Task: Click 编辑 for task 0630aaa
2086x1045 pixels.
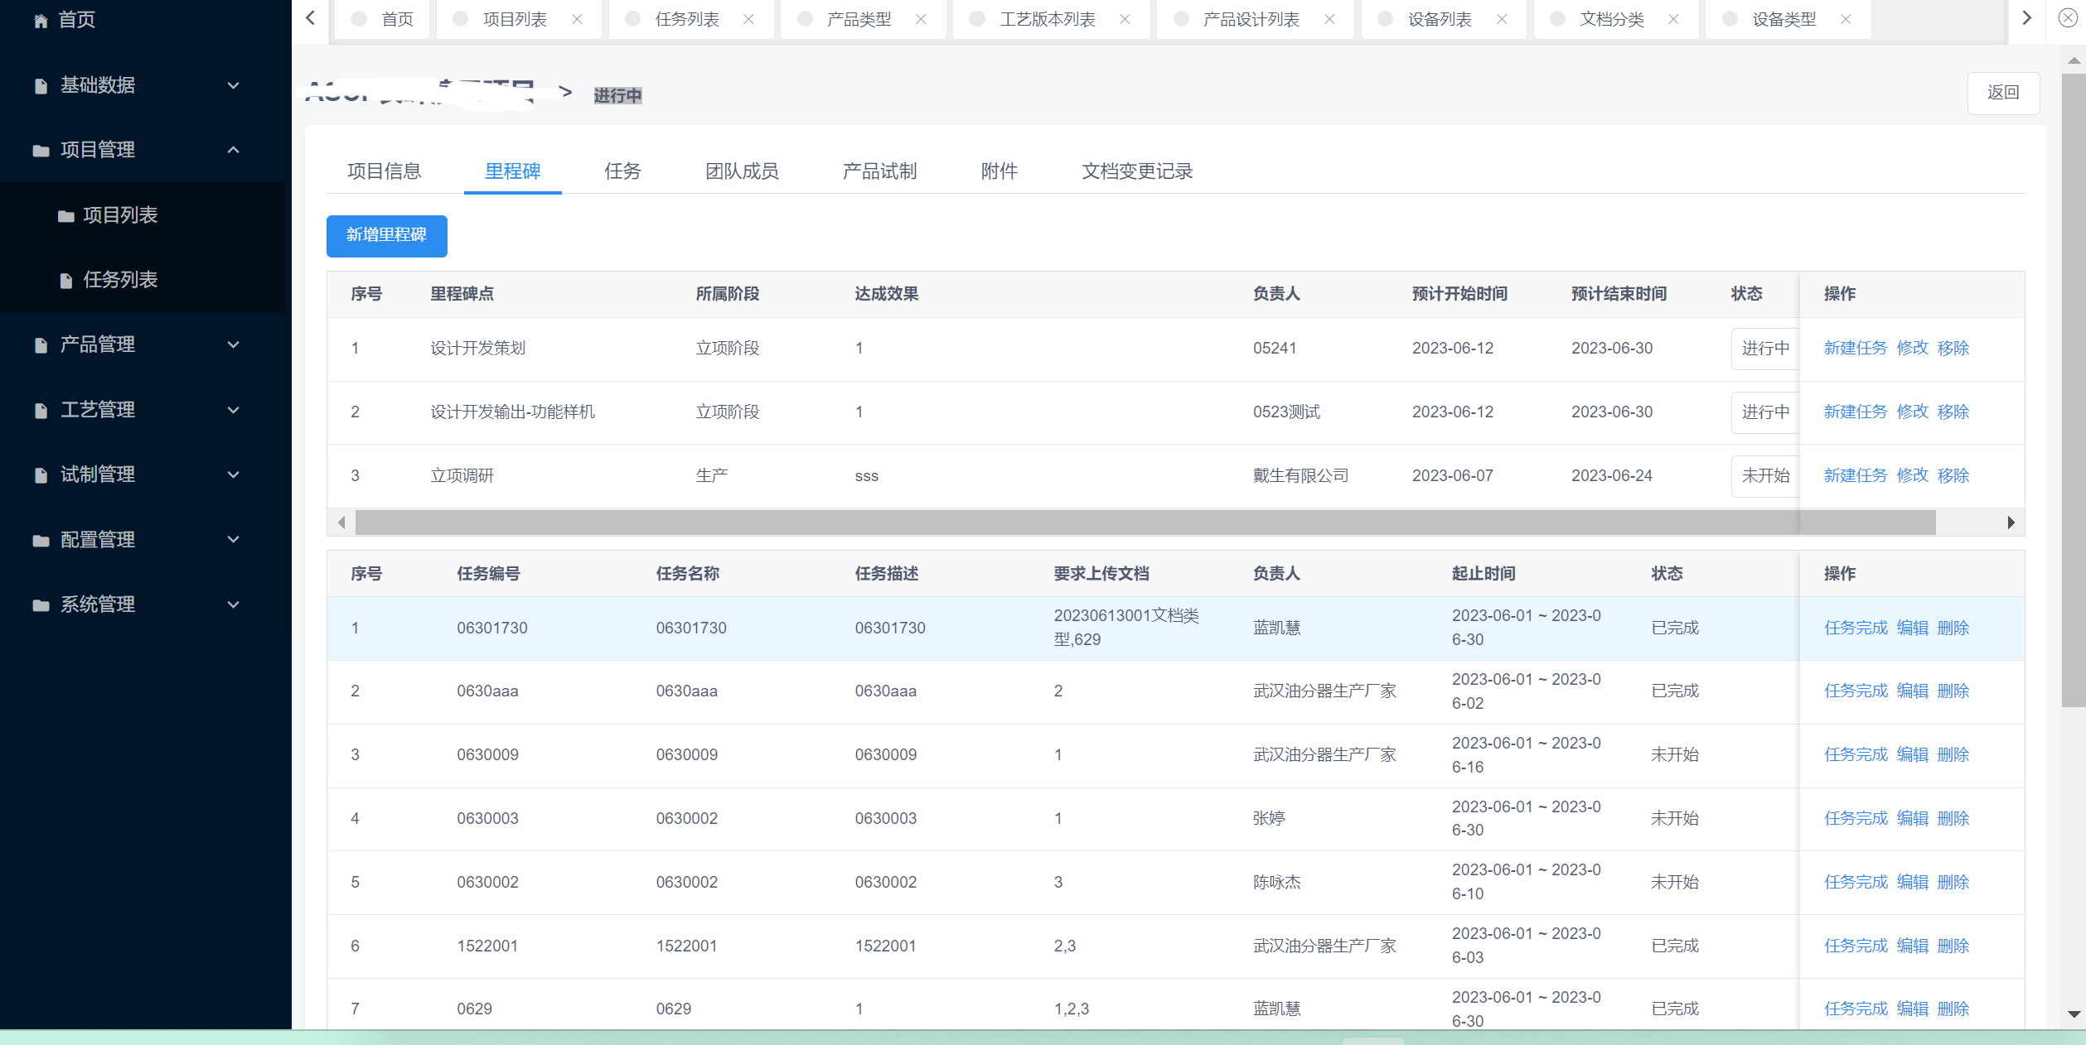Action: click(1912, 691)
